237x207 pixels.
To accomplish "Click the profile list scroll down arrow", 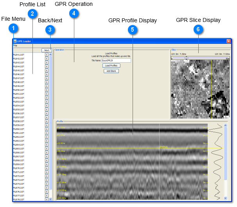I will pyautogui.click(x=50, y=199).
